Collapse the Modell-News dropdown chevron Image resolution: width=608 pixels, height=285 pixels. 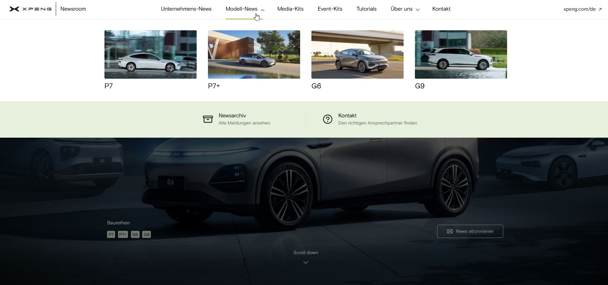click(x=262, y=10)
